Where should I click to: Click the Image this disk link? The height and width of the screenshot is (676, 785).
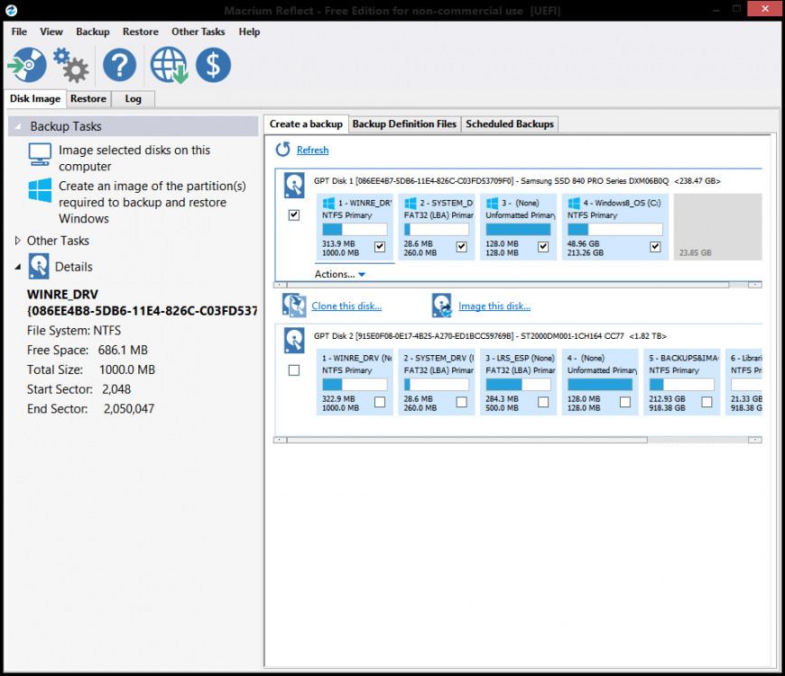(494, 306)
